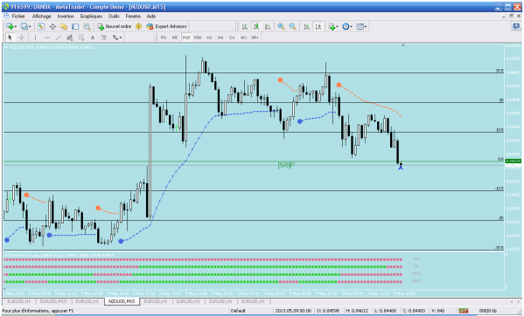Select the NZDUSD,M15 chart tab
Viewport: 524px width, 316px height.
click(x=122, y=301)
